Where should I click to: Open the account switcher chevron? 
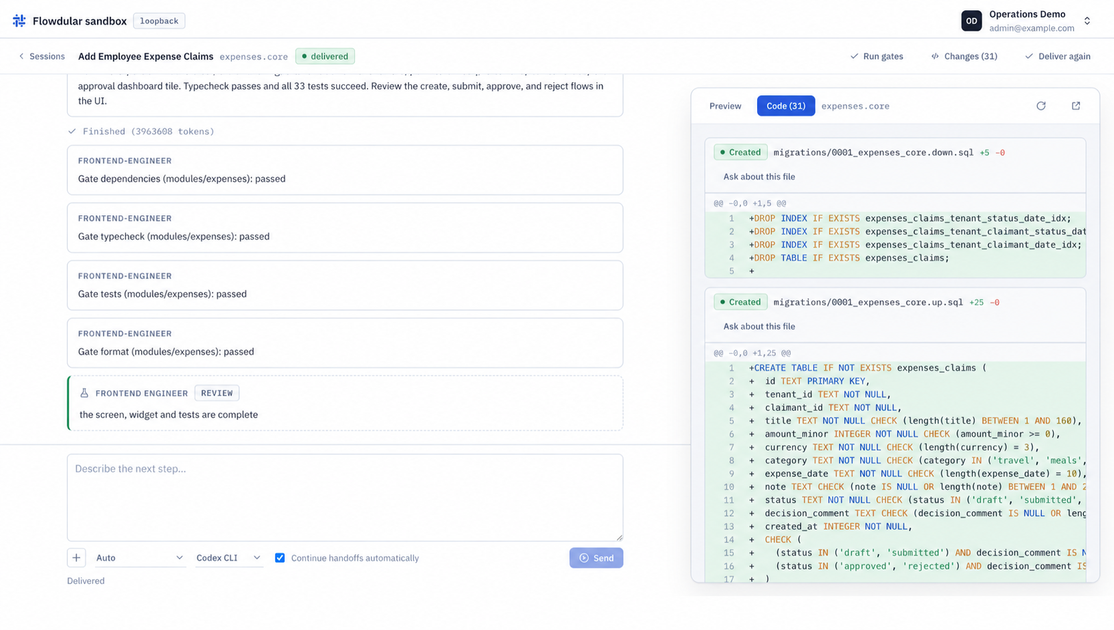coord(1087,21)
